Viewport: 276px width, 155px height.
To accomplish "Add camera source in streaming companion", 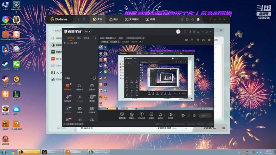I will (132, 116).
